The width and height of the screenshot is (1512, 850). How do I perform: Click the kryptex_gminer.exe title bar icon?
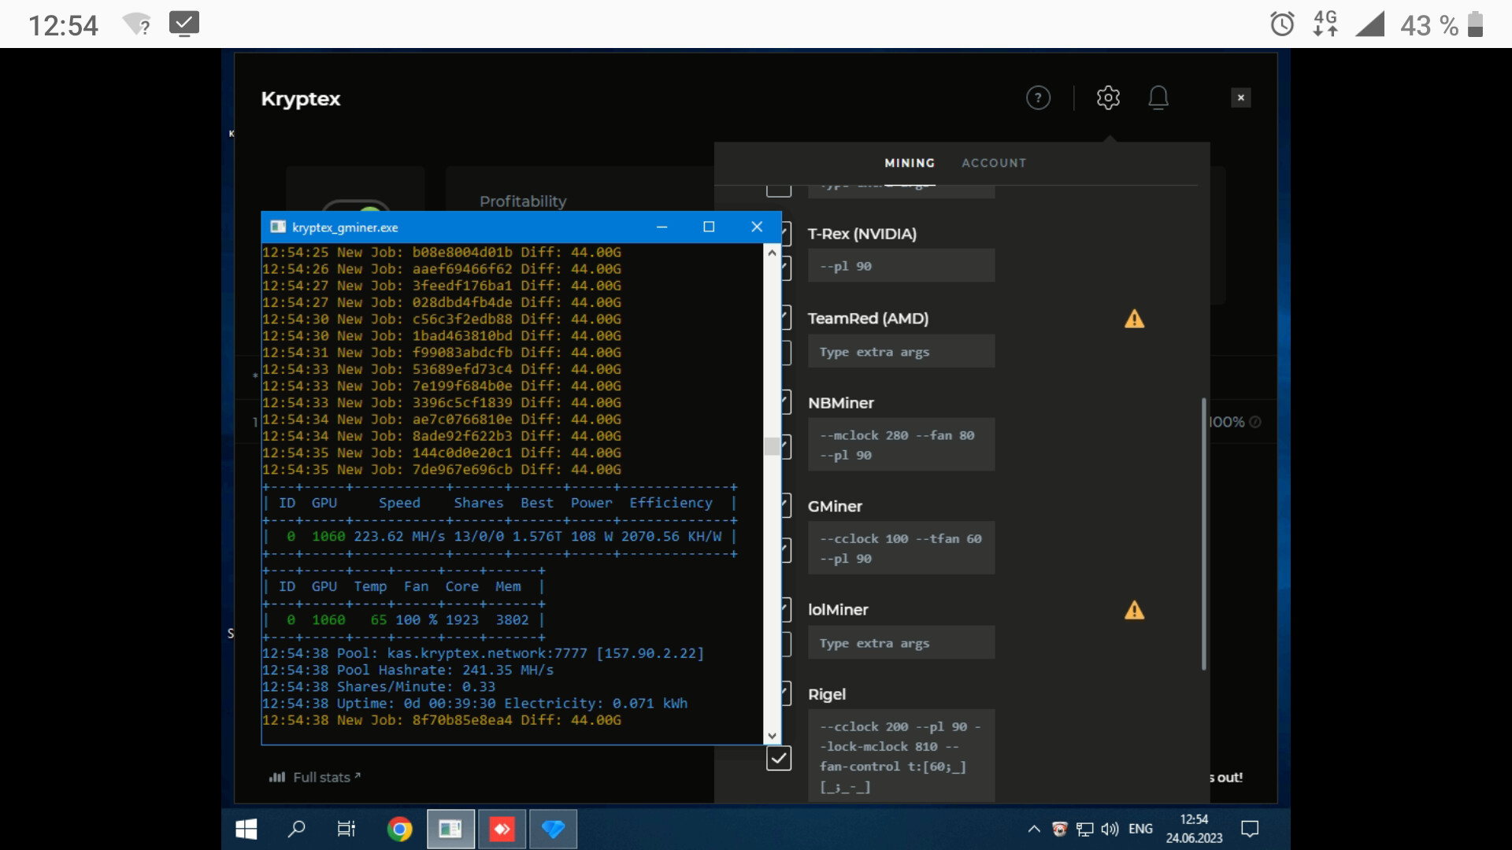277,227
